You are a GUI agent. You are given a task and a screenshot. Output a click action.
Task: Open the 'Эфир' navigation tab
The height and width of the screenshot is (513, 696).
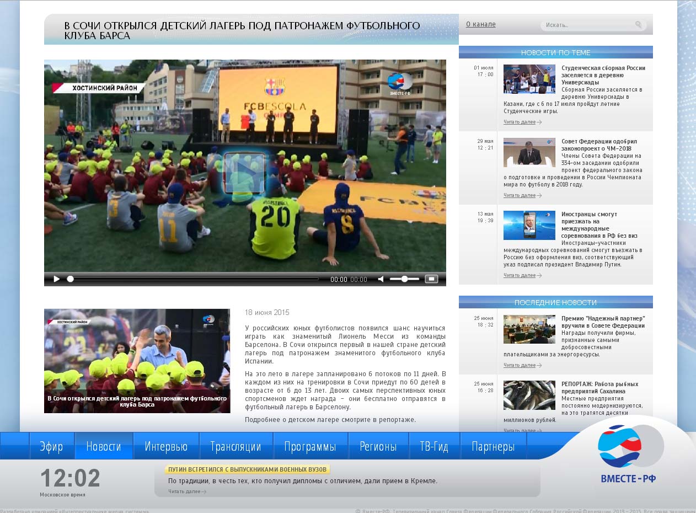pos(51,446)
